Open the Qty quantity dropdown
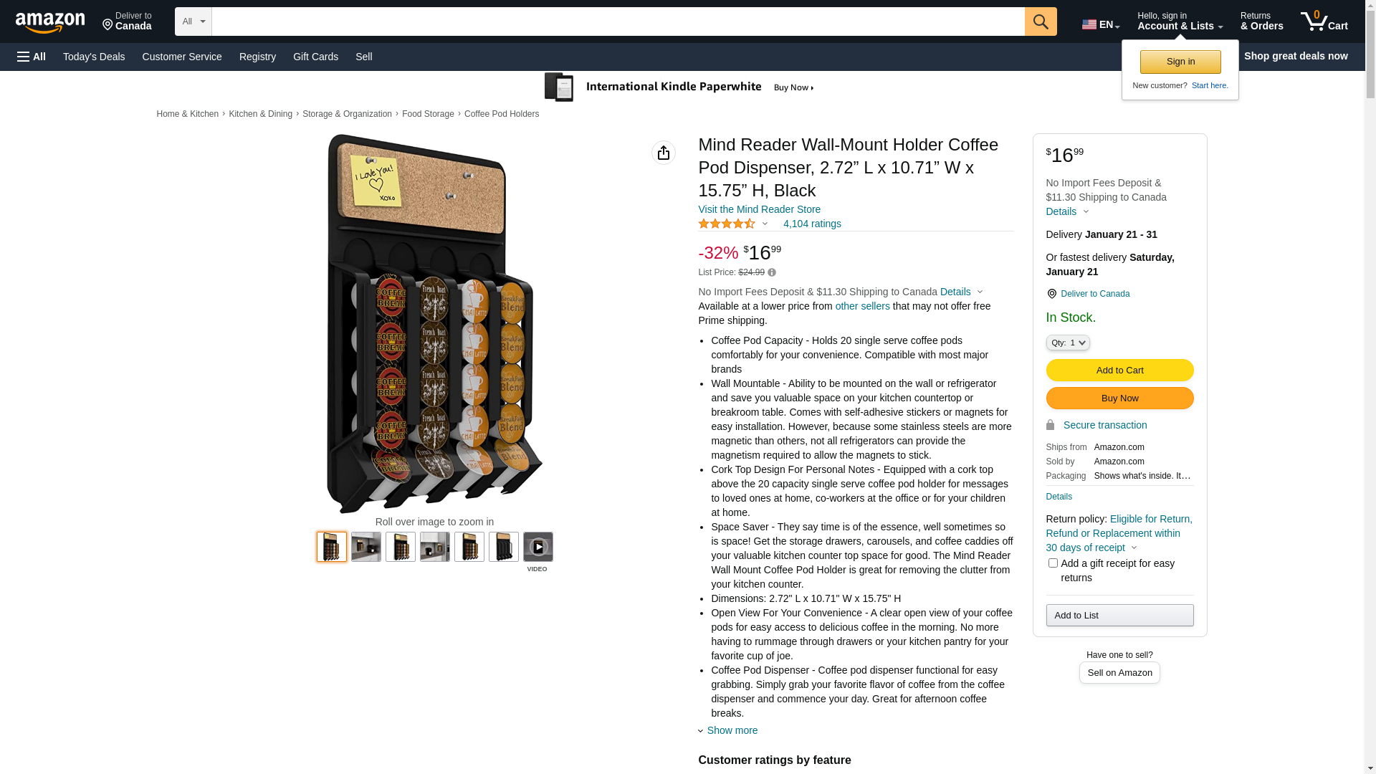 tap(1068, 343)
